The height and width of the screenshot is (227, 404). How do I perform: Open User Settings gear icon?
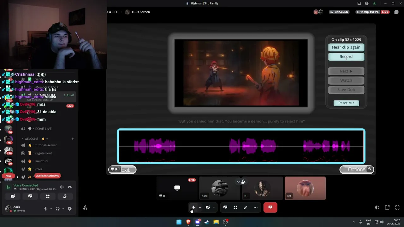coord(70,209)
